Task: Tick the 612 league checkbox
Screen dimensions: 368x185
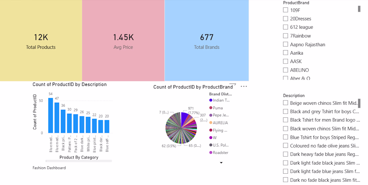Action: pyautogui.click(x=285, y=27)
